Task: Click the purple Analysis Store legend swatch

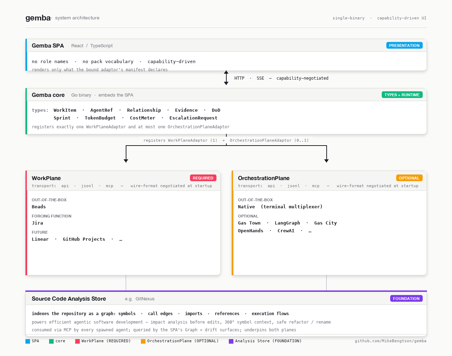Action: click(x=231, y=341)
